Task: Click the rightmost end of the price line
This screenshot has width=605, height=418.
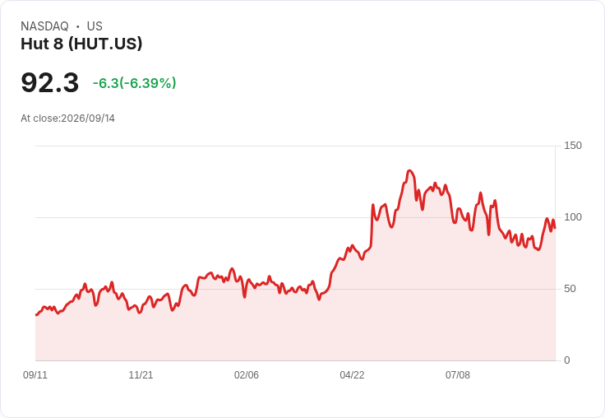Action: tap(555, 228)
